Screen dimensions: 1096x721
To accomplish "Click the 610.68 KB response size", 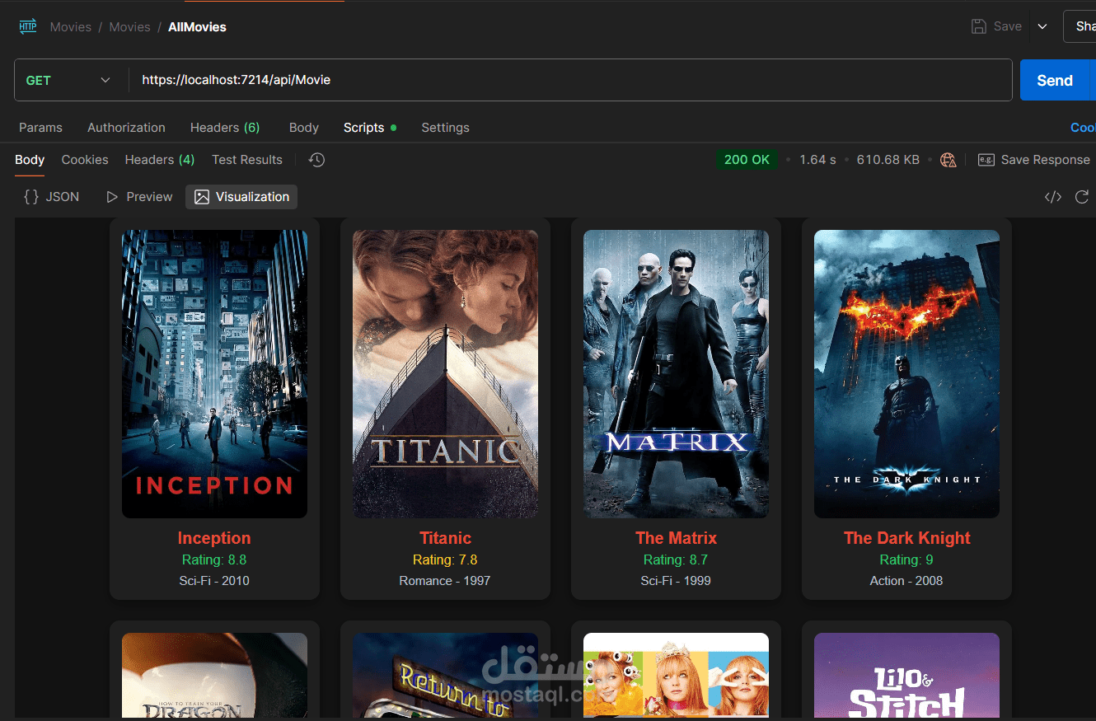I will point(888,160).
